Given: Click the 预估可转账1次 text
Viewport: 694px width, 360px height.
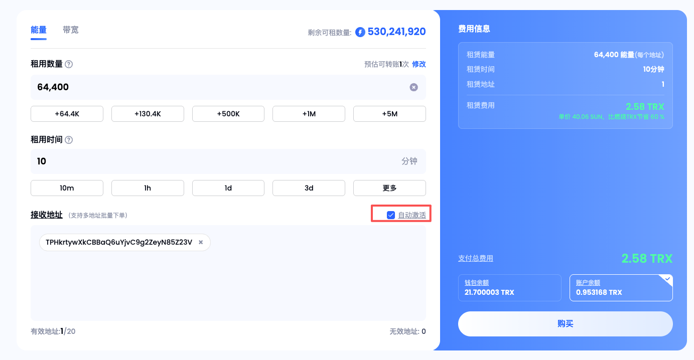Looking at the screenshot, I should pyautogui.click(x=386, y=64).
